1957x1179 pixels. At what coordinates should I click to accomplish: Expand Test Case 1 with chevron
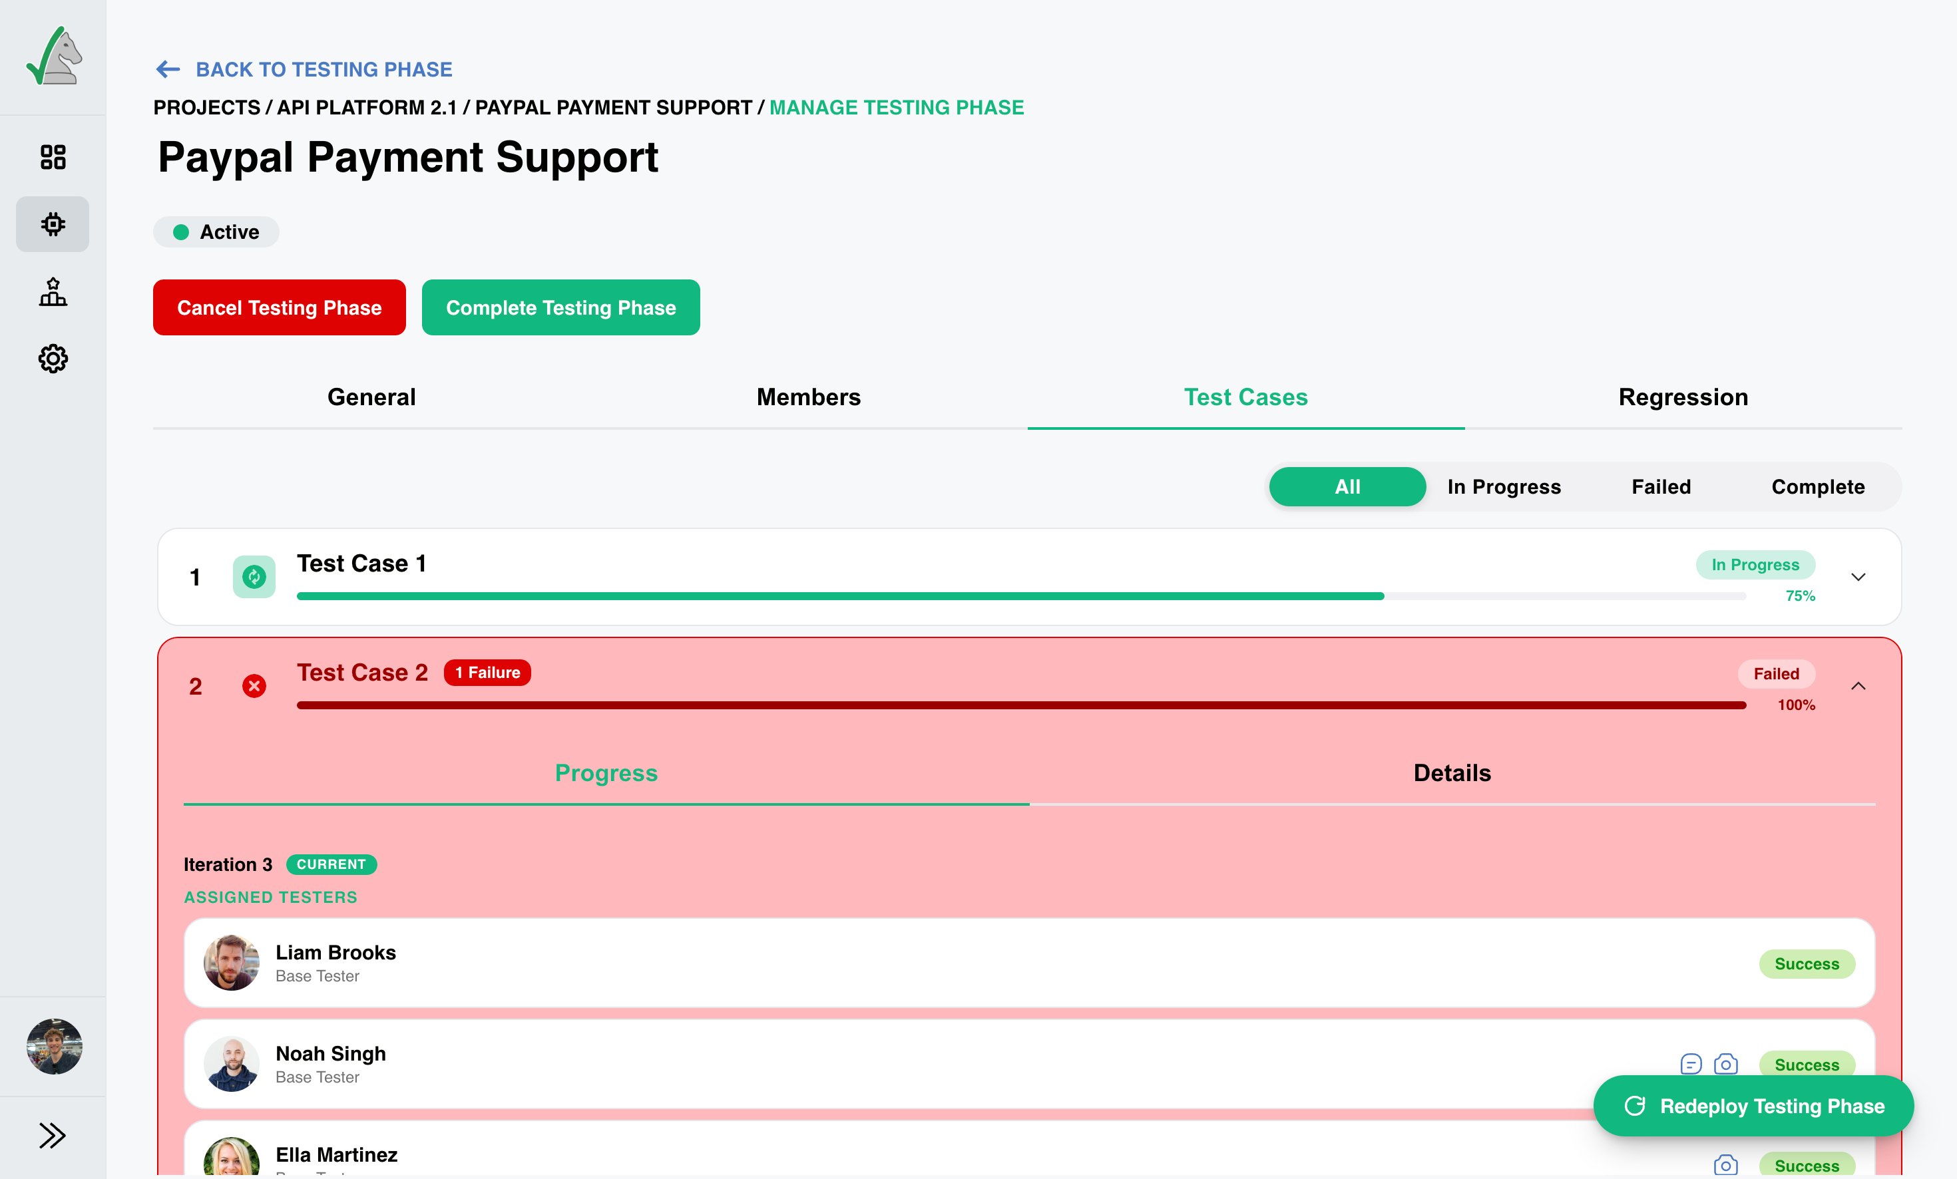(1858, 578)
